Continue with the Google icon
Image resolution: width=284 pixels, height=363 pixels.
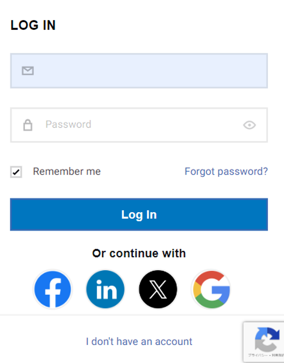tap(211, 289)
